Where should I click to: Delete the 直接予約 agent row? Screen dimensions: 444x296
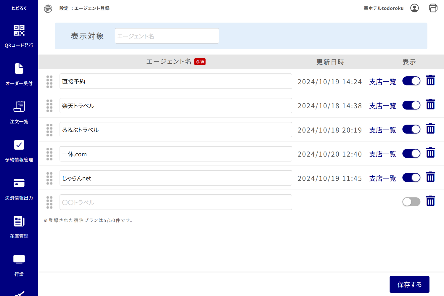pos(430,80)
